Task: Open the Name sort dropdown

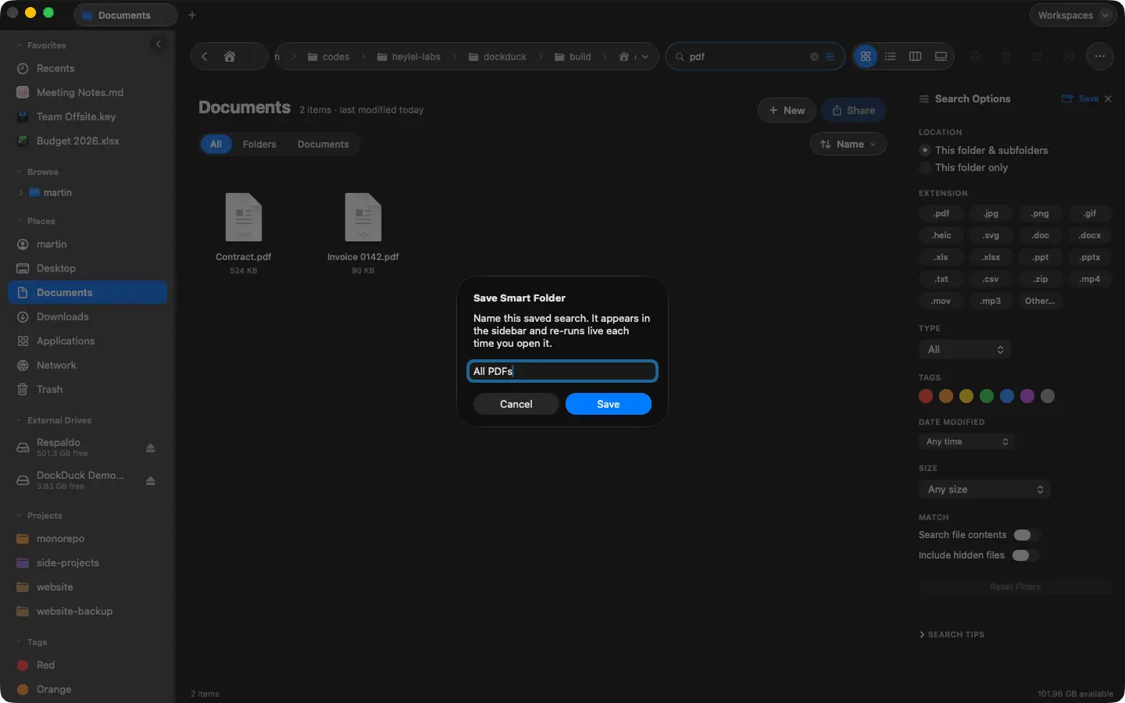Action: (848, 144)
